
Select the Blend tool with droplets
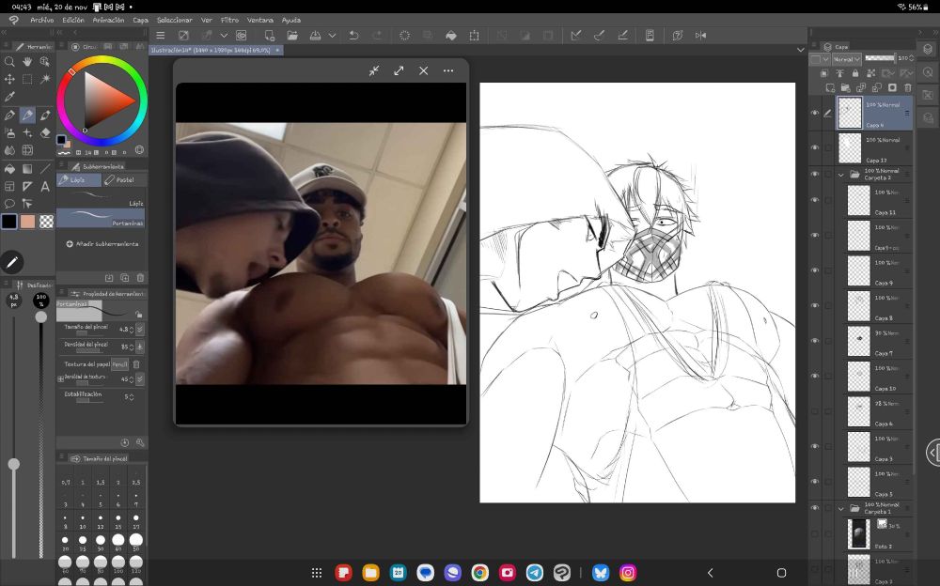(9, 150)
